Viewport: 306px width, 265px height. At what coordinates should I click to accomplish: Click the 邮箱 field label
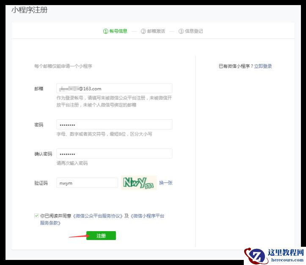coord(39,88)
